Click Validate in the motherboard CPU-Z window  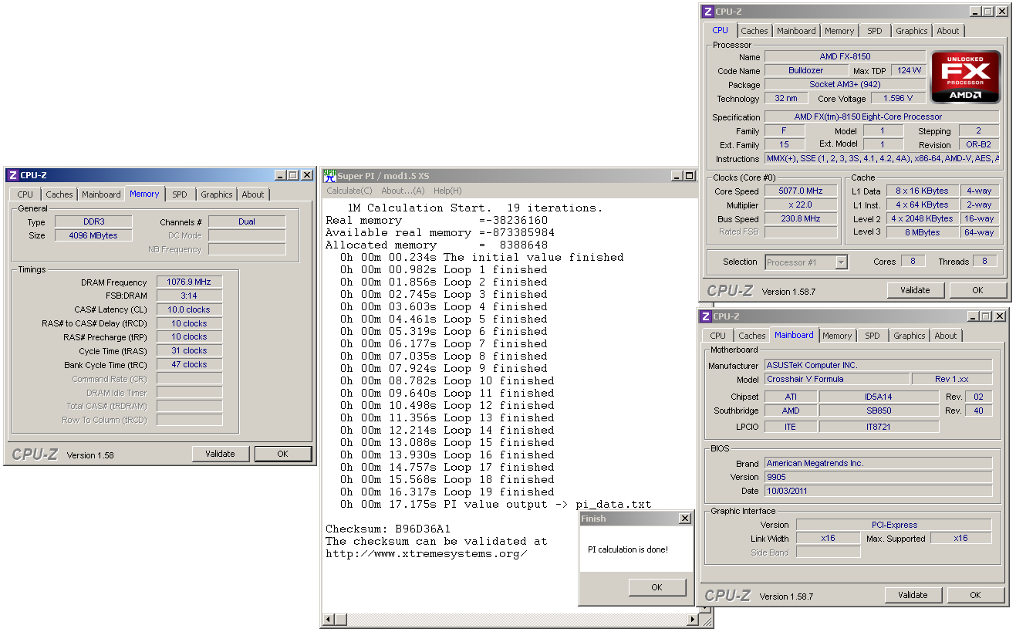pyautogui.click(x=913, y=595)
